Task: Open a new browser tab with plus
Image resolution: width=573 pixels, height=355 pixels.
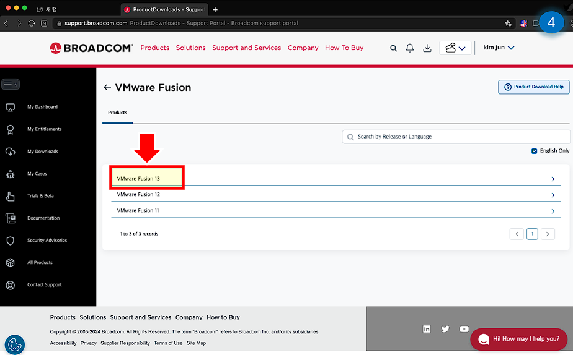Action: point(215,9)
